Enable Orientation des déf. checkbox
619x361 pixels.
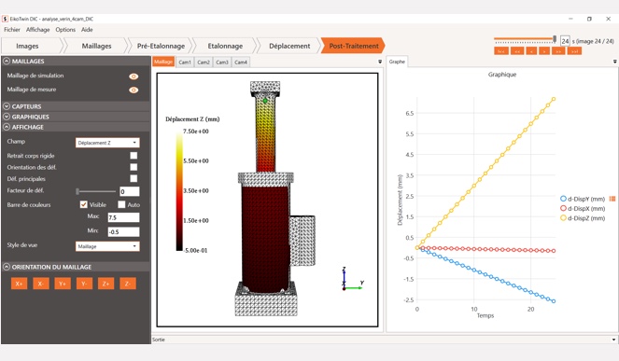click(x=134, y=167)
